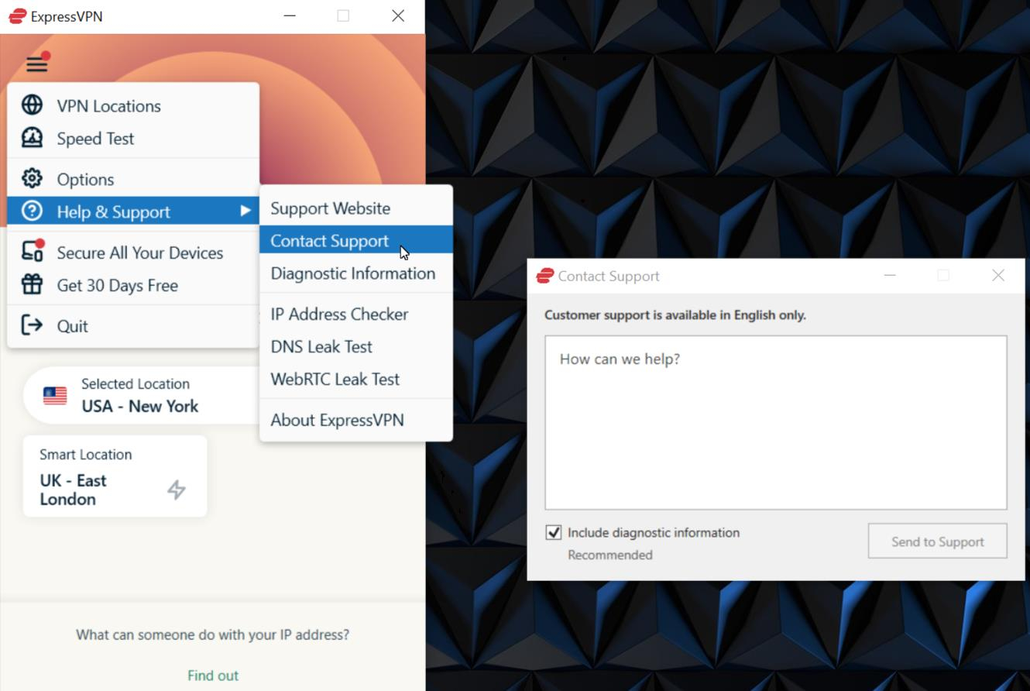
Task: Click the VPN Locations globe icon
Action: coord(32,105)
